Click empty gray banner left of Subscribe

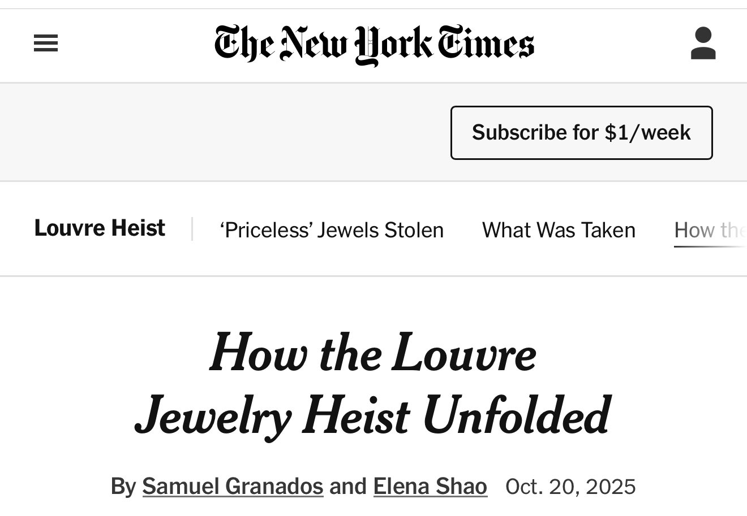[x=226, y=132]
